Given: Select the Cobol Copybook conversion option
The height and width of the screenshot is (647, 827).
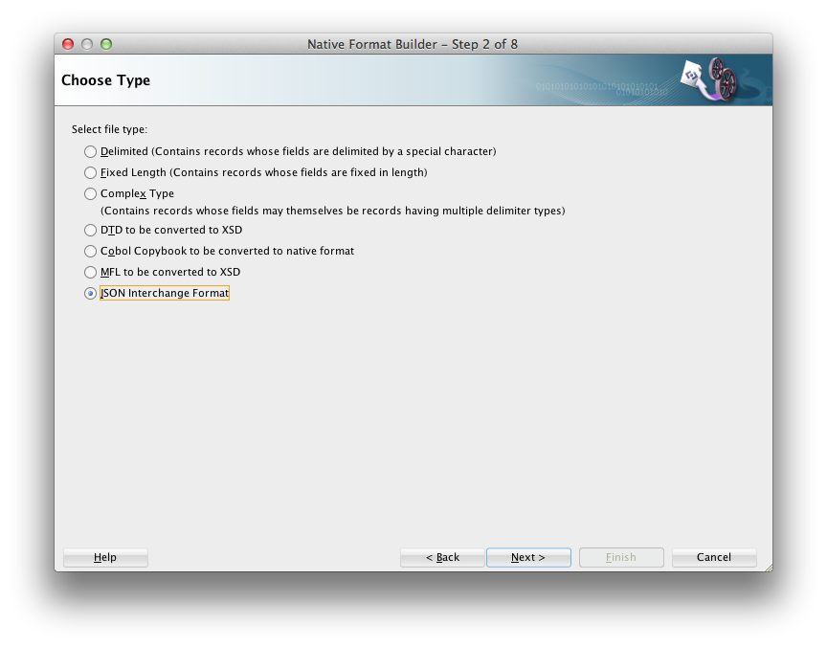Looking at the screenshot, I should coord(90,251).
